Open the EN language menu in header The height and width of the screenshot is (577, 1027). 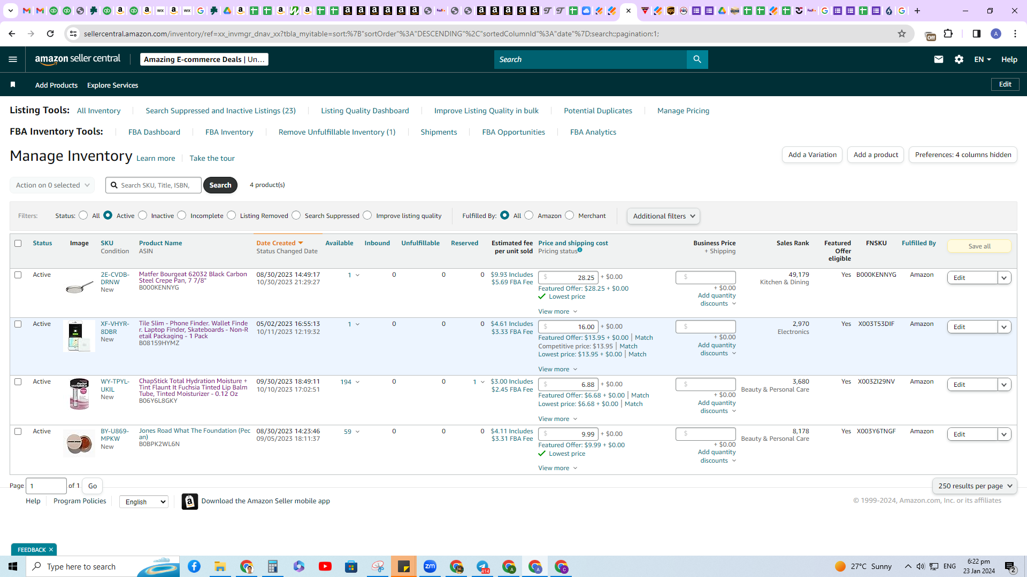coord(983,59)
